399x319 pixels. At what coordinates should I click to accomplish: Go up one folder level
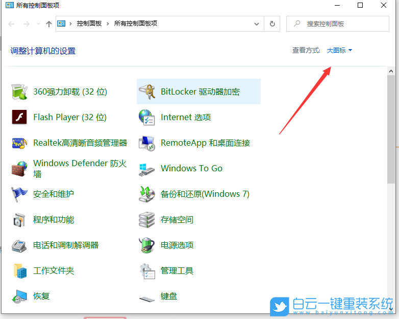(x=49, y=24)
